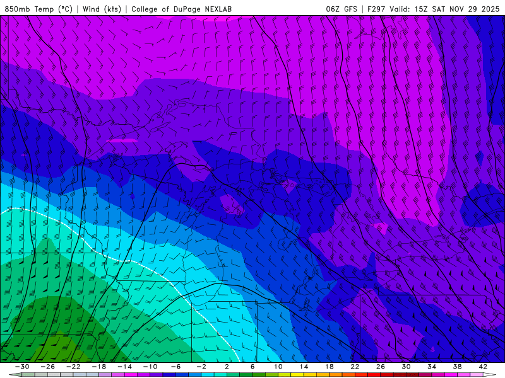The height and width of the screenshot is (378, 505).
Task: Click the '34' color scale label
Action: [432, 367]
